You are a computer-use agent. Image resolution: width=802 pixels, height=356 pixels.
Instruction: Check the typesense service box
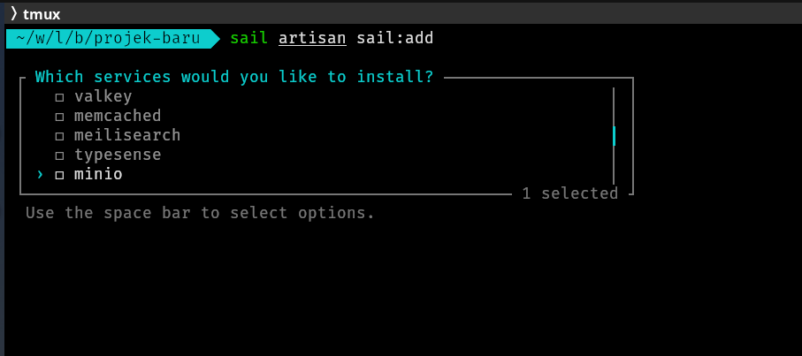60,155
